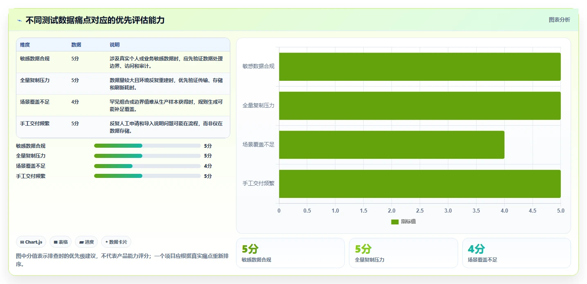Click the 全量复制压力 progress bar

coord(147,156)
